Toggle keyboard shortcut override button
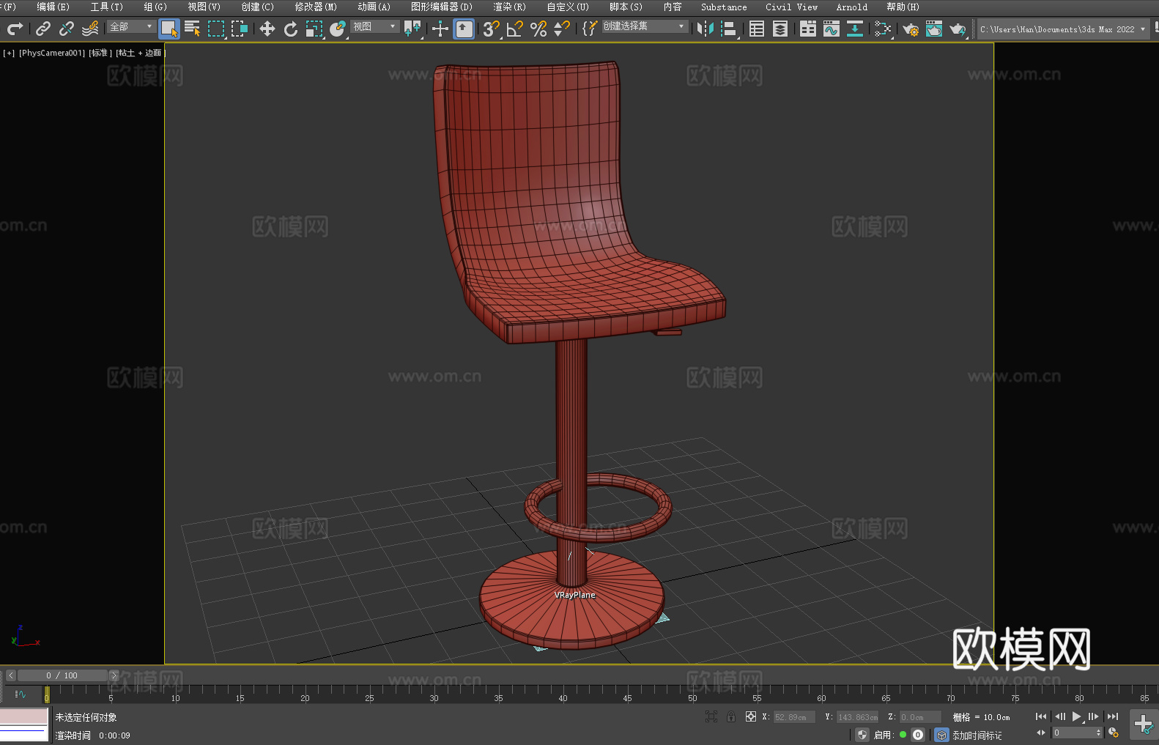 point(464,29)
